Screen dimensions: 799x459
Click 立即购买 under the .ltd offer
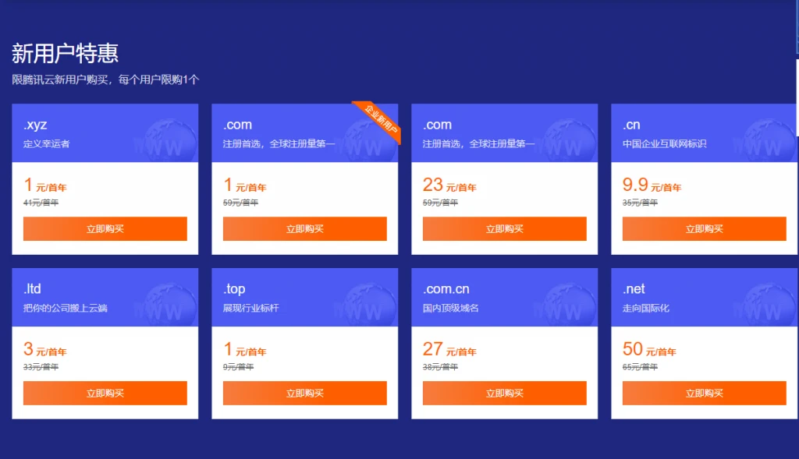tap(105, 394)
